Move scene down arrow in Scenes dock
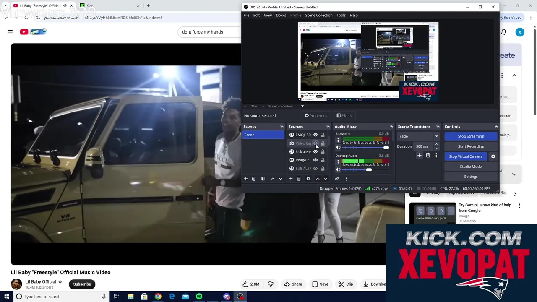This screenshot has height=302, width=537. (281, 179)
